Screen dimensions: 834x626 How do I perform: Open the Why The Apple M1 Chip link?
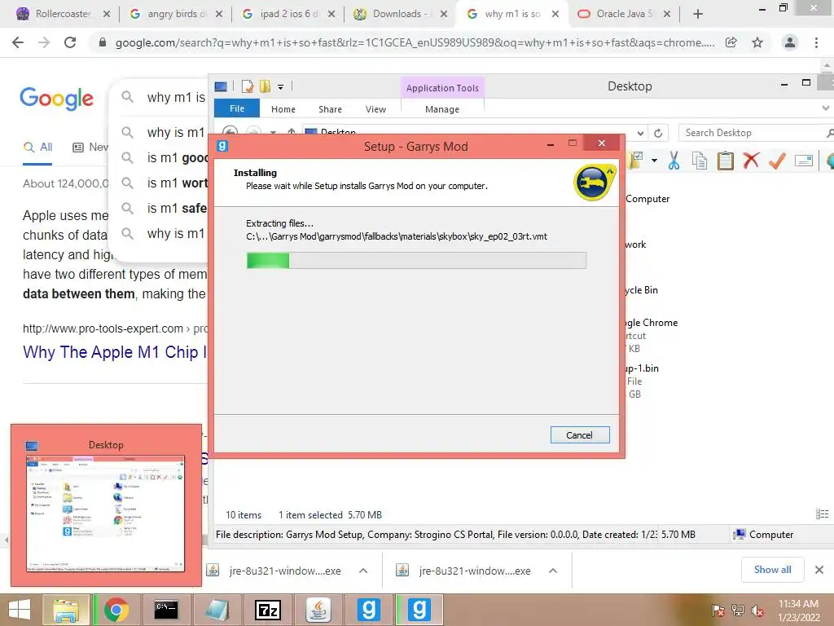pyautogui.click(x=115, y=352)
